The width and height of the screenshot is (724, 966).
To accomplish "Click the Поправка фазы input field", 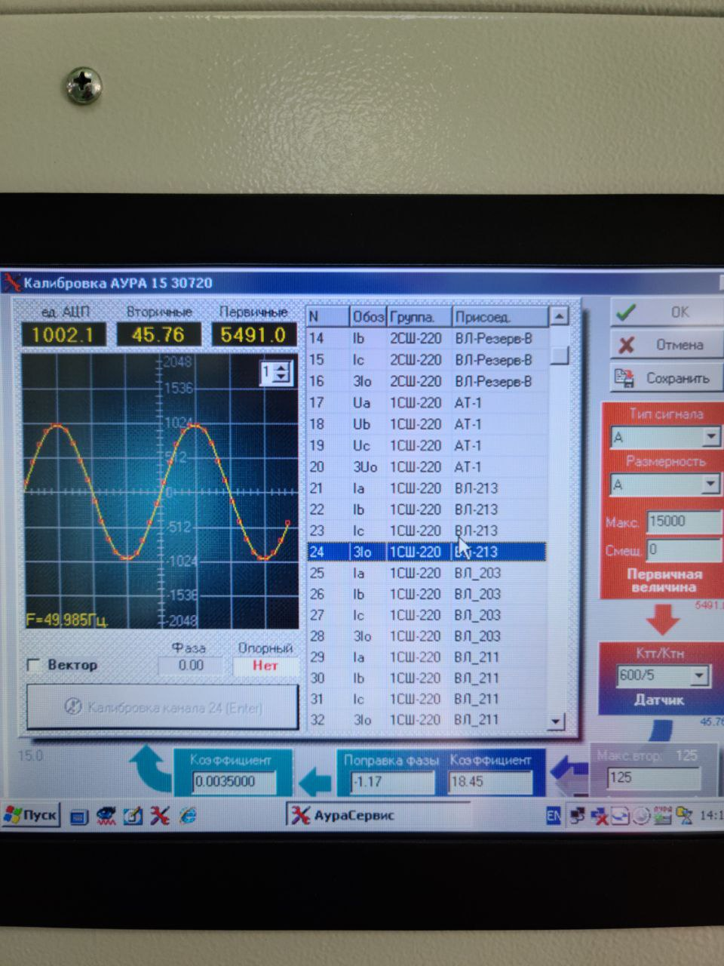I will click(x=391, y=782).
